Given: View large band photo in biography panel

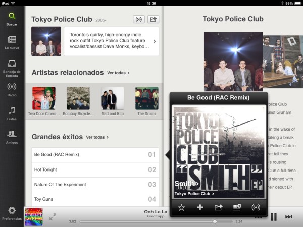Looking at the screenshot, I should tap(233, 62).
